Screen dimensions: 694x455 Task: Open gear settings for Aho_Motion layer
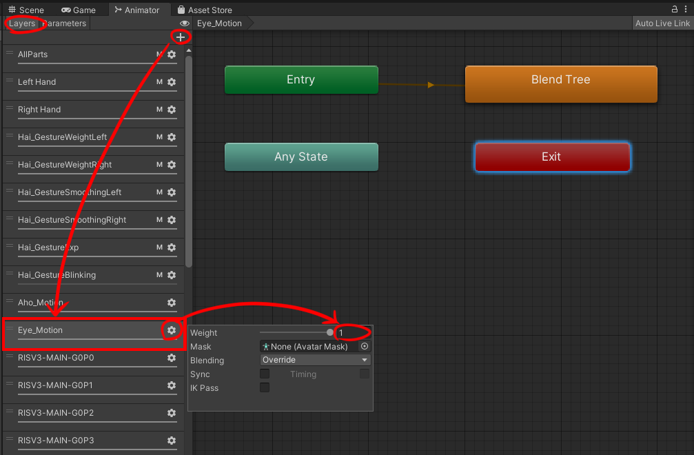click(172, 303)
